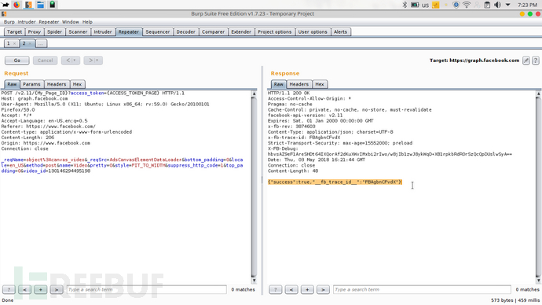Close Repeater tab 2

(x=30, y=43)
